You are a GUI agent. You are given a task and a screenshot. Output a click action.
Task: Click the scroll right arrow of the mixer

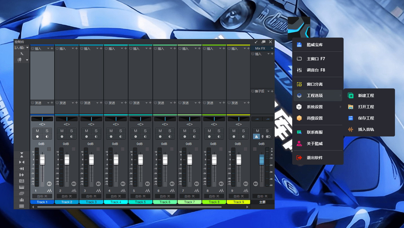tap(248, 207)
